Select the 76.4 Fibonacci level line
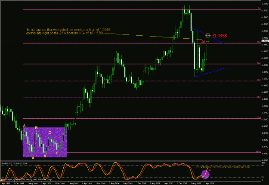The width and height of the screenshot is (269, 185). tap(142, 118)
